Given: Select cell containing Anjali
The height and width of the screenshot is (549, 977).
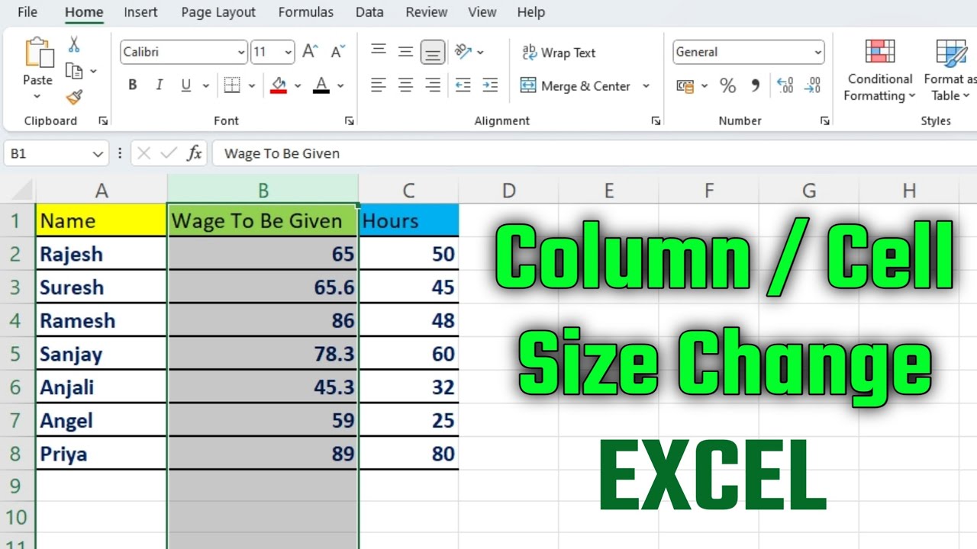Looking at the screenshot, I should 101,387.
